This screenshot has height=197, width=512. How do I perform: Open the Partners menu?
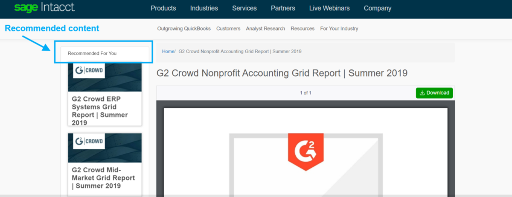click(283, 8)
